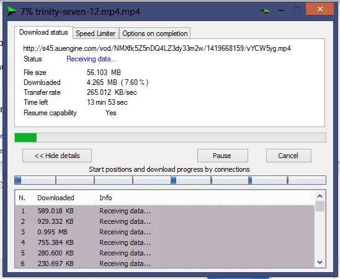The height and width of the screenshot is (279, 340).
Task: Click the 'File size' label
Action: coord(35,73)
